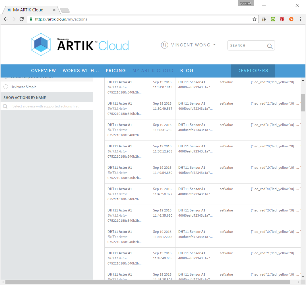Go to the DEVELOPERS section
Image resolution: width=306 pixels, height=285 pixels.
253,70
